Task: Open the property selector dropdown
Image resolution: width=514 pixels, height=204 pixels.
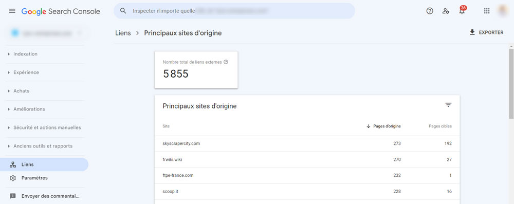Action: [x=47, y=33]
